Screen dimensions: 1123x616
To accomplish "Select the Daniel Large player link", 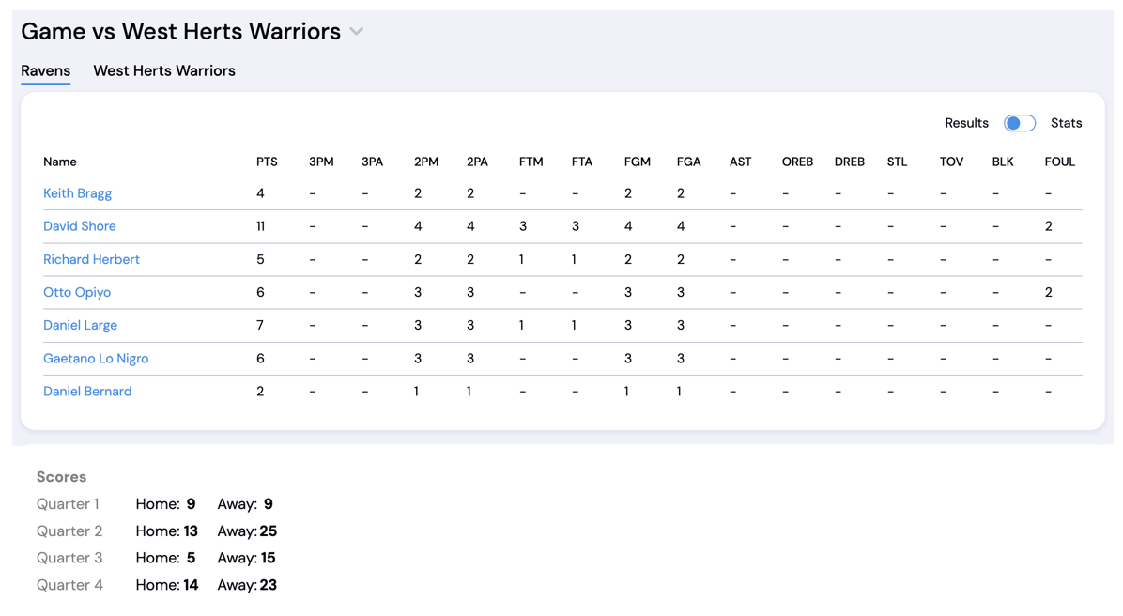I will [x=80, y=325].
